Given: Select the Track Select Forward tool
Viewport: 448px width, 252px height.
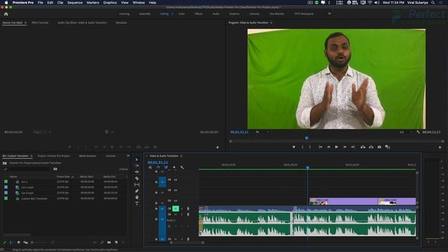Looking at the screenshot, I should (x=137, y=166).
